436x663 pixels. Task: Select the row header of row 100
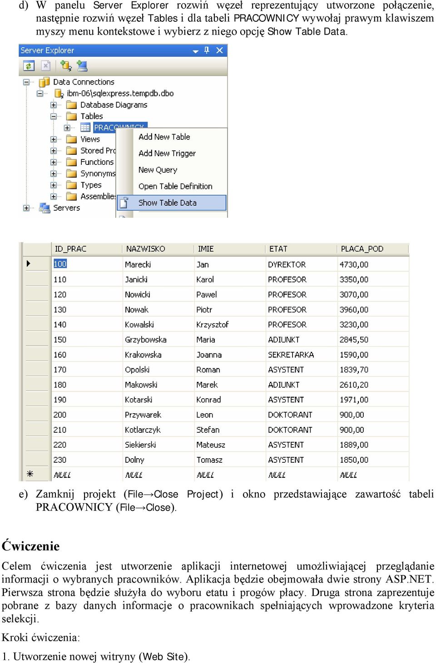[36, 264]
